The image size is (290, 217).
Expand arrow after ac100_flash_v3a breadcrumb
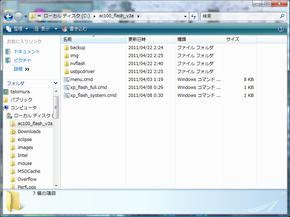pos(138,16)
